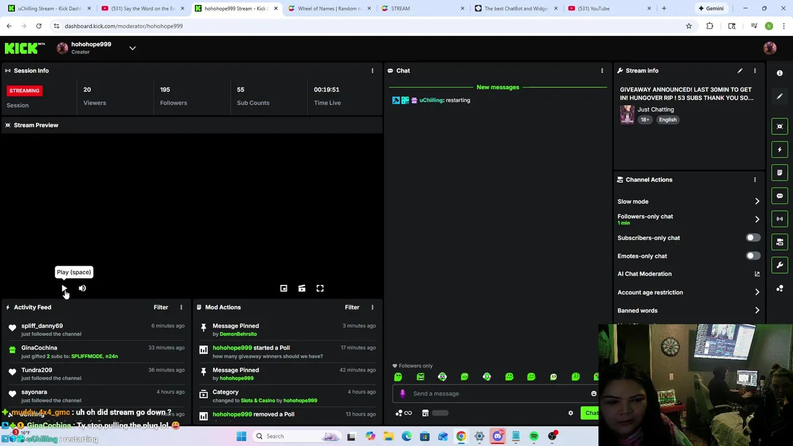Open Mod Actions options menu

point(372,307)
